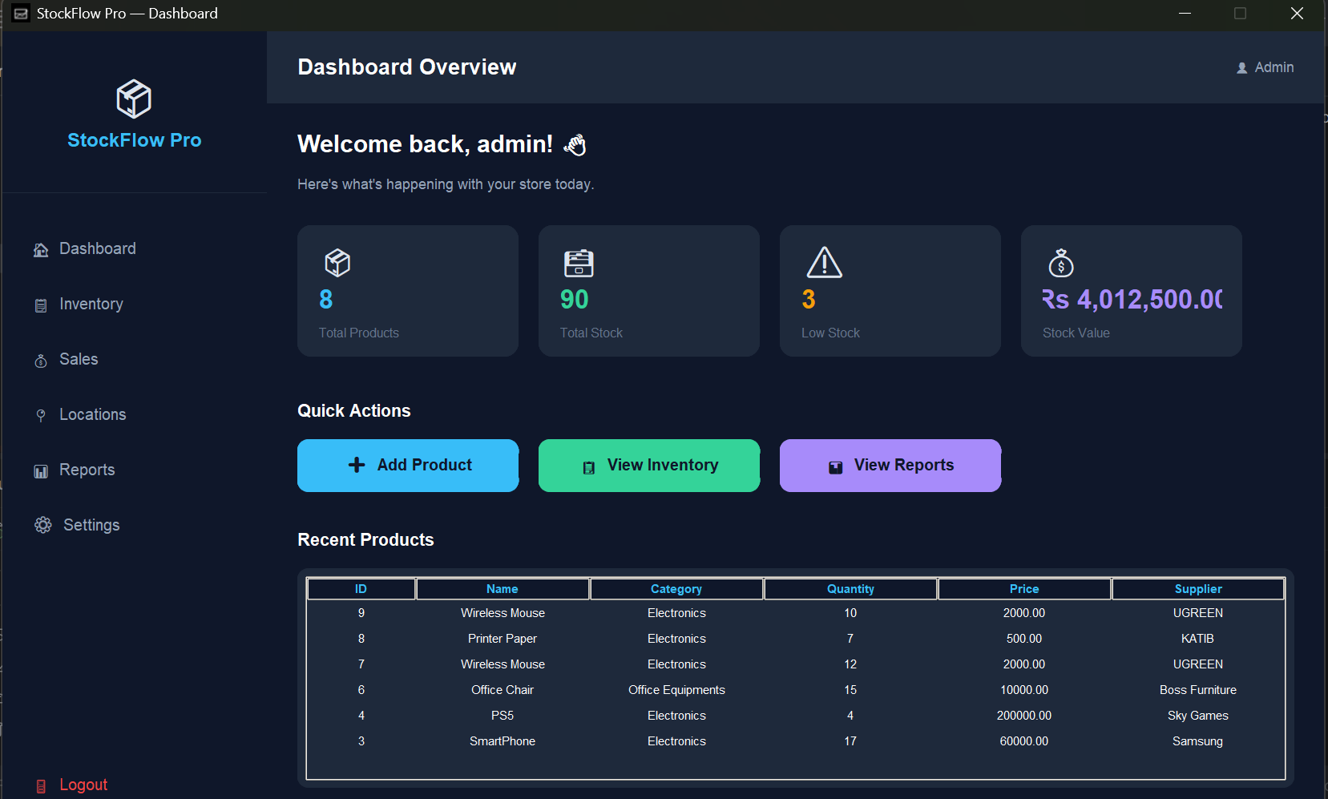This screenshot has height=799, width=1328.
Task: Select the SmartPhone product name
Action: (503, 741)
